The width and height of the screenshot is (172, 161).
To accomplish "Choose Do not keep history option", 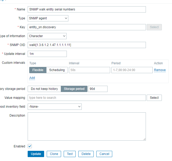I will [x=44, y=89].
